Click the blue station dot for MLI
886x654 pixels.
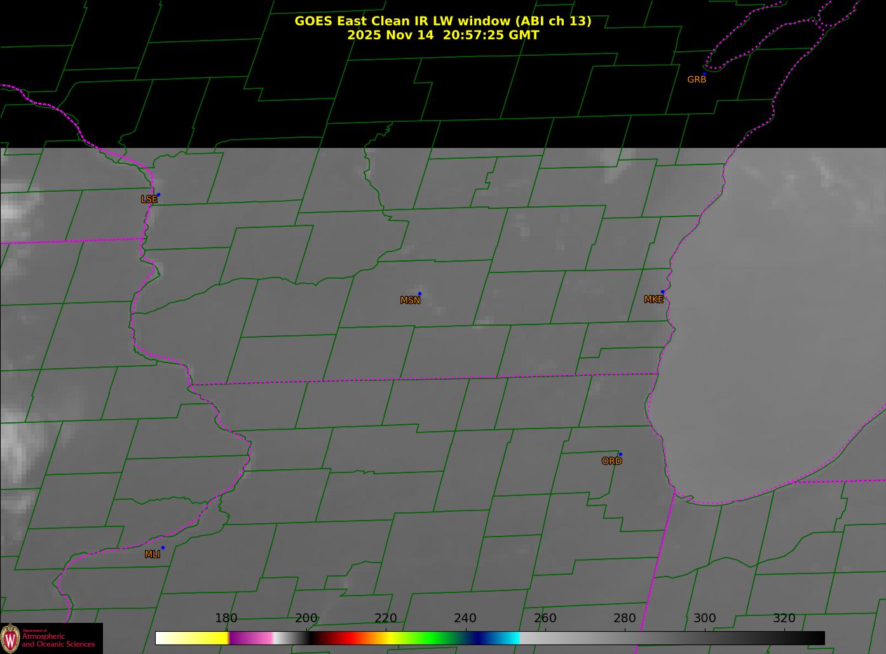click(163, 547)
